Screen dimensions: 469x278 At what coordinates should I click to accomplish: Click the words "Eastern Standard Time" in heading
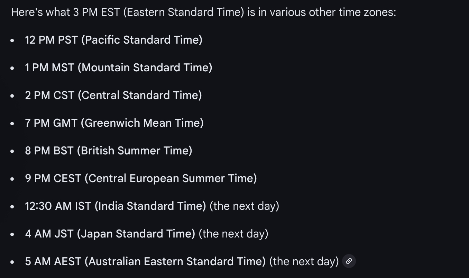point(184,12)
